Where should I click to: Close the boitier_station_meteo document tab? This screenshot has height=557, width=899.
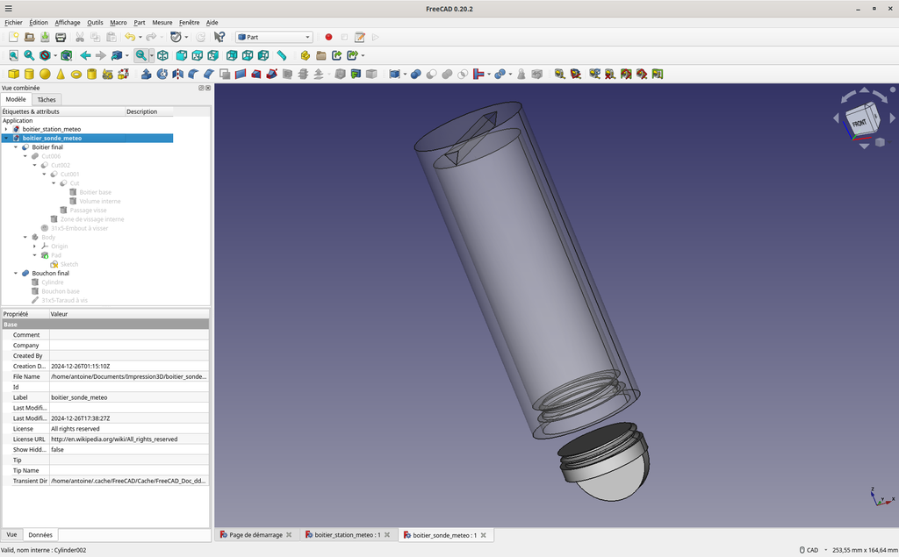[x=386, y=534]
